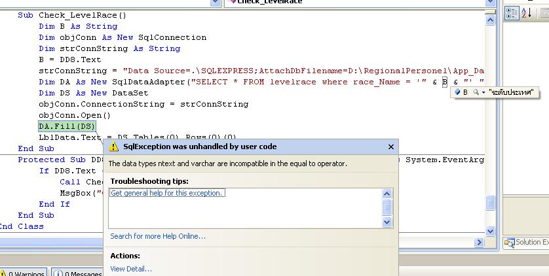549x276 pixels.
Task: Click the highlighted 'DA.Fill(DS)' statement
Action: point(67,126)
